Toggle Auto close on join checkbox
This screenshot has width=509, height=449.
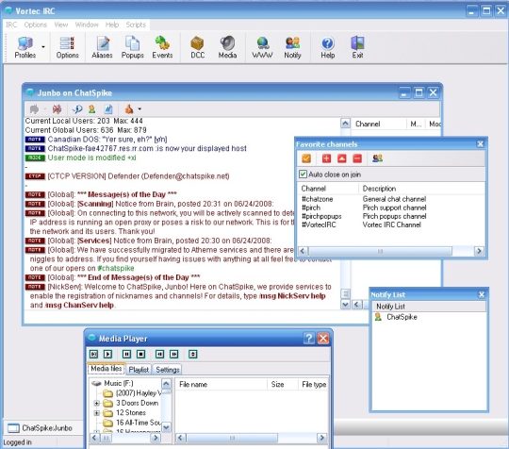click(x=303, y=175)
